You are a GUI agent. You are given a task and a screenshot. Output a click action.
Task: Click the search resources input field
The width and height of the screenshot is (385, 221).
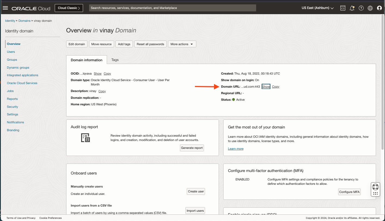point(172,8)
